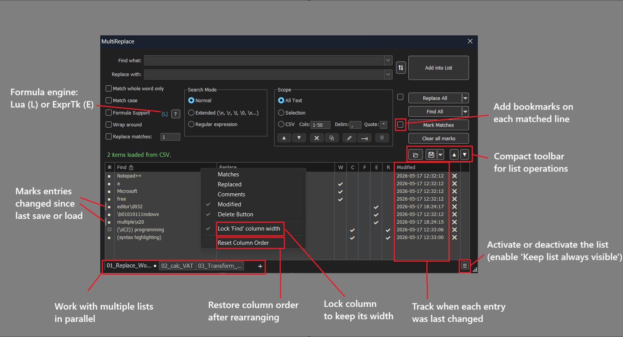Image resolution: width=623 pixels, height=337 pixels.
Task: Click the (L) formula engine indicator
Action: pos(164,114)
